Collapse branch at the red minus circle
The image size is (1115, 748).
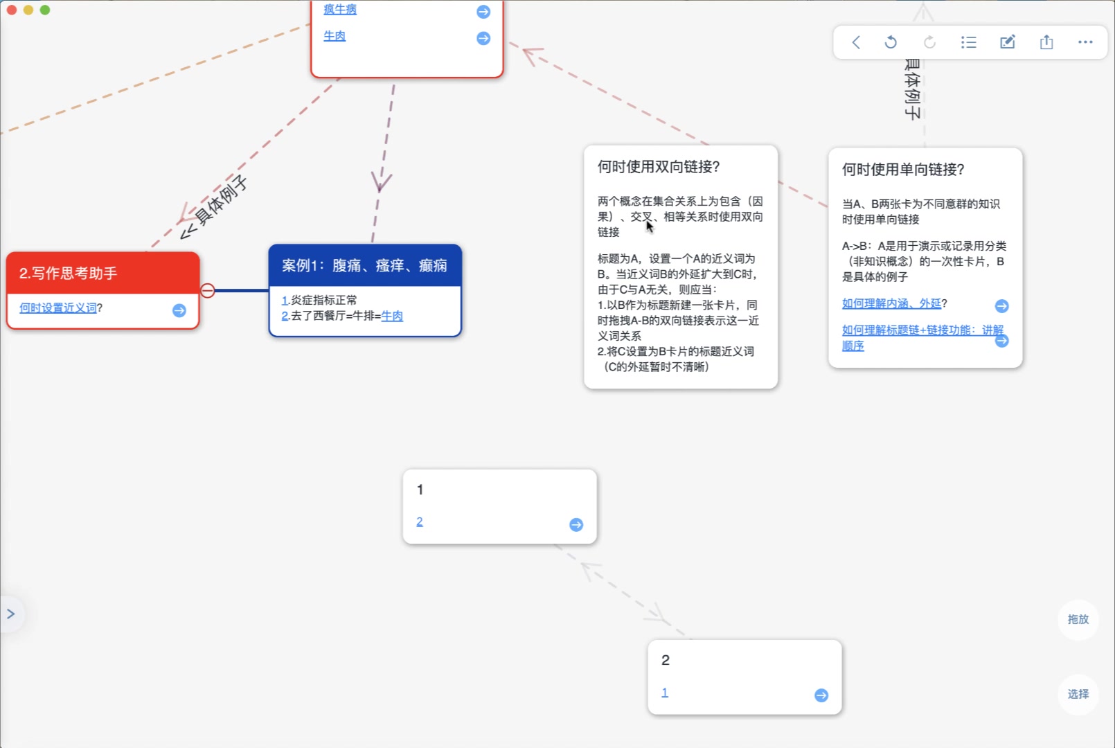pyautogui.click(x=208, y=290)
